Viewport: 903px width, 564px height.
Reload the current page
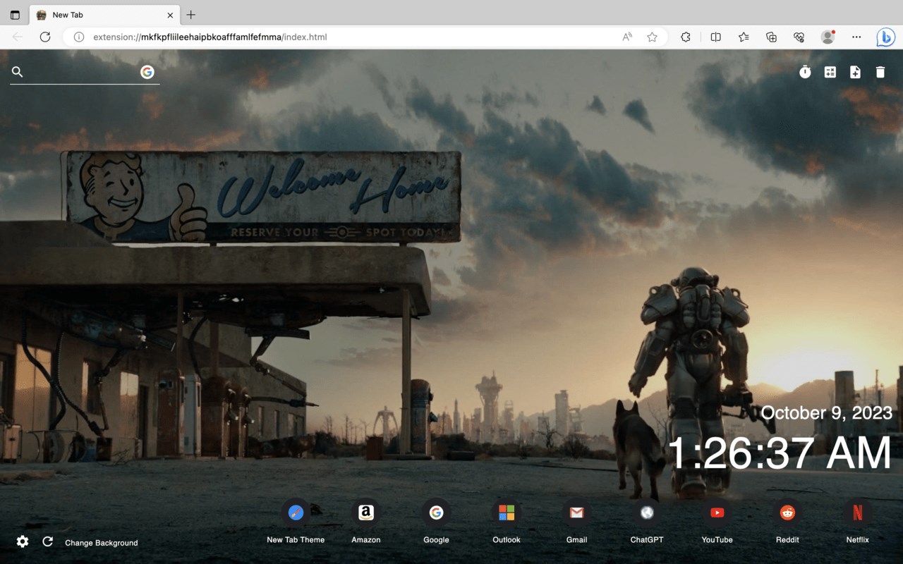tap(45, 37)
